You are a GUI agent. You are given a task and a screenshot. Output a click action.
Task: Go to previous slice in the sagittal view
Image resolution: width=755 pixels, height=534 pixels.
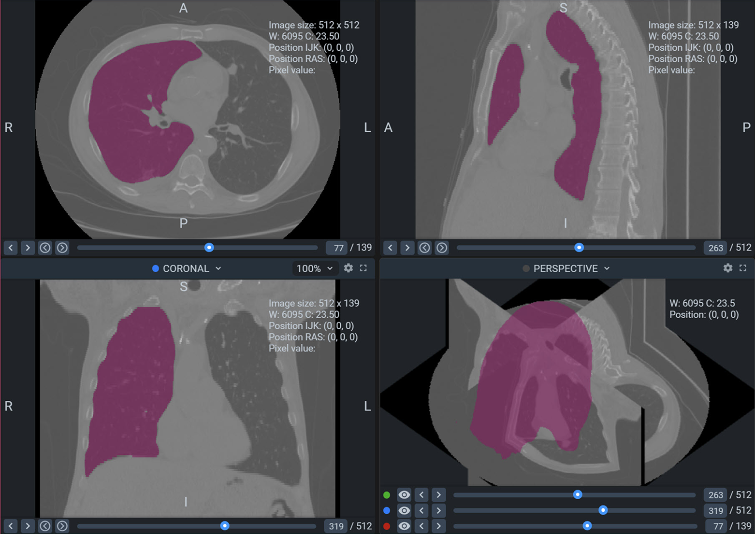click(390, 248)
